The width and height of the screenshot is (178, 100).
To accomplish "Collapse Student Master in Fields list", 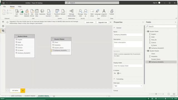I will (x=146, y=51).
